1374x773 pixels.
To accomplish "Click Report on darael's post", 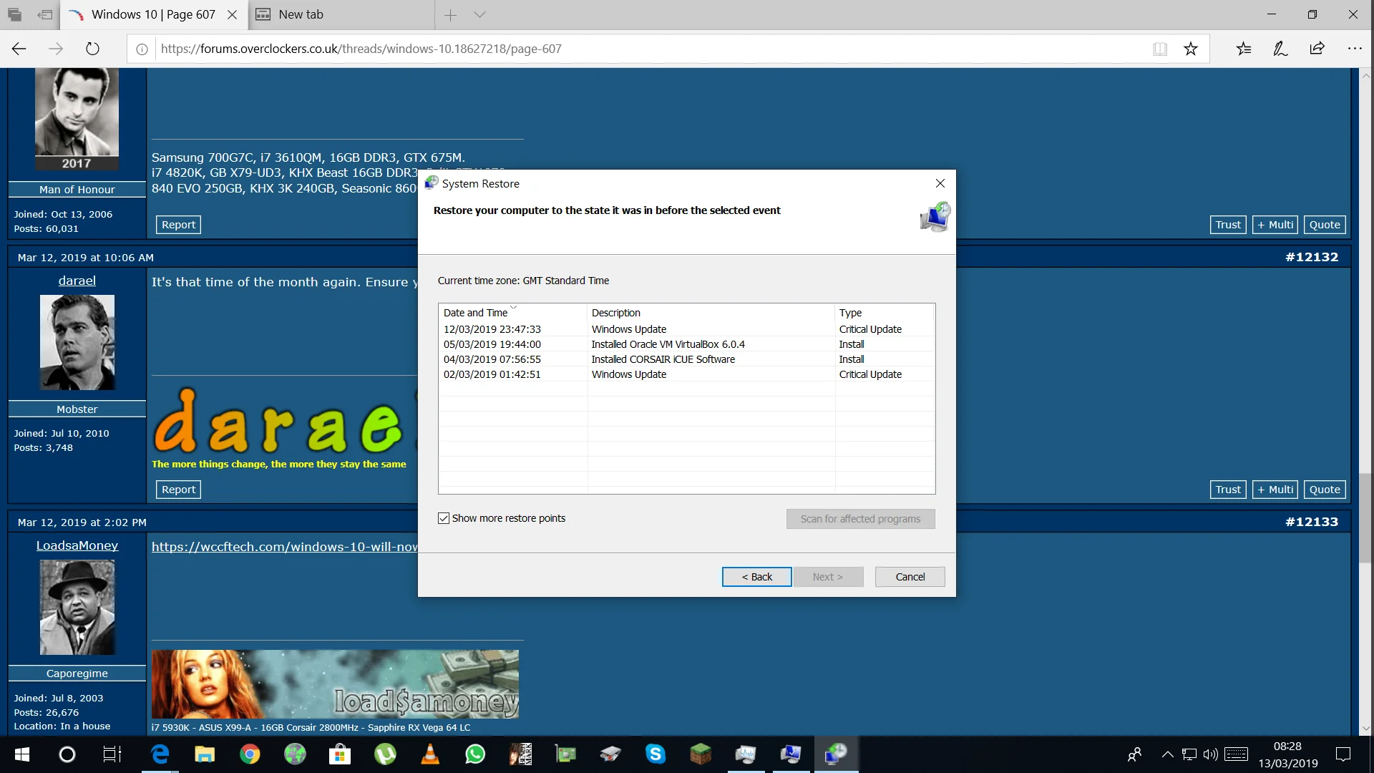I will tap(178, 490).
